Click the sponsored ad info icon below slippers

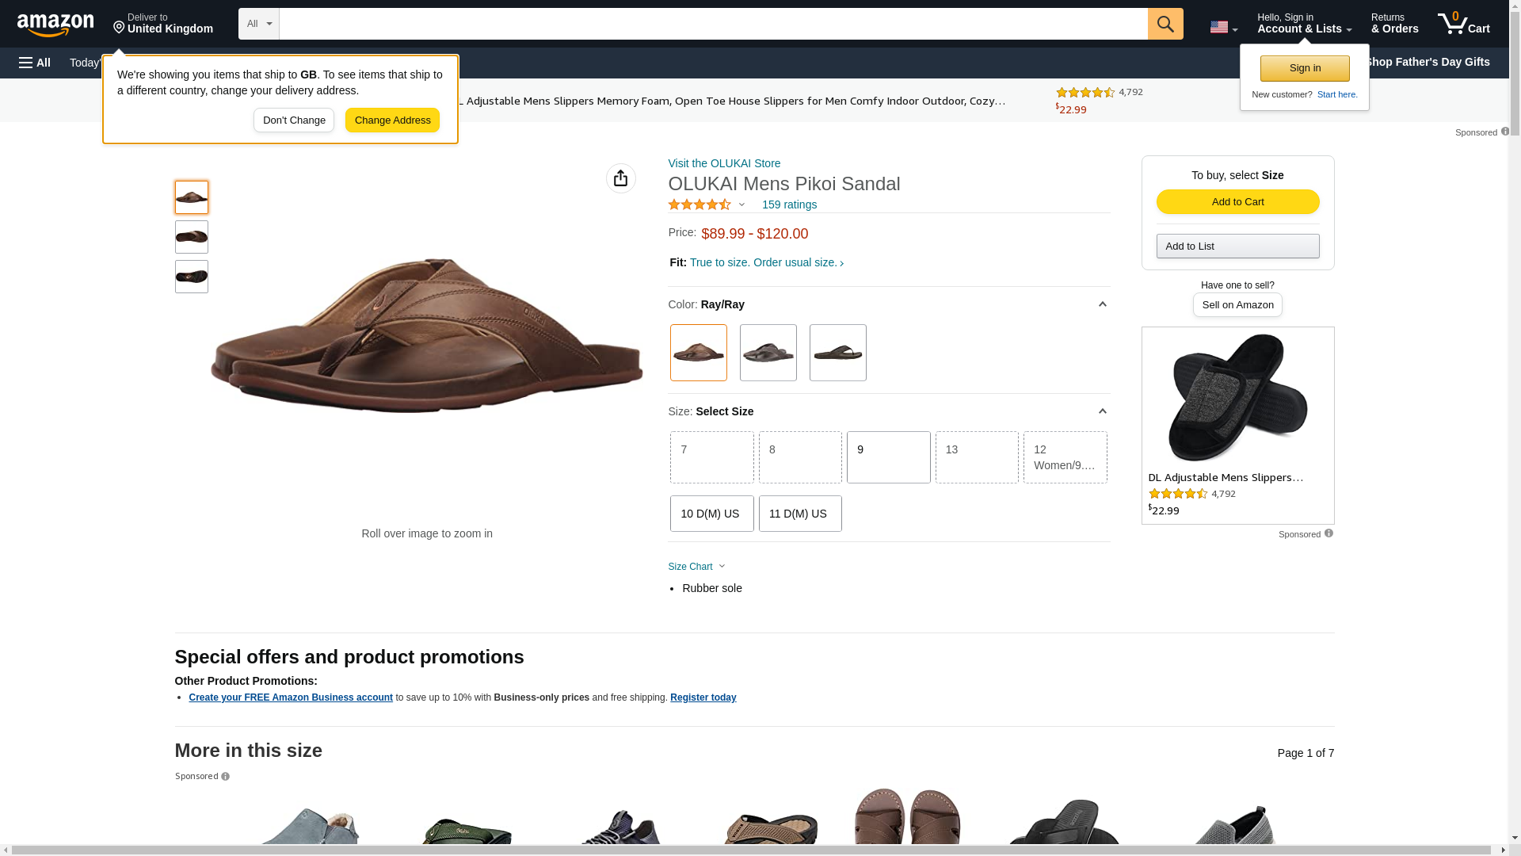pyautogui.click(x=1328, y=533)
